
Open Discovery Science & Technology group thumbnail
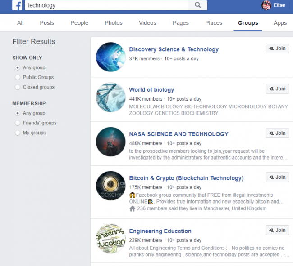110,57
